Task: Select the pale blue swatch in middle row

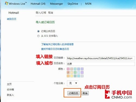Action: click(79, 72)
